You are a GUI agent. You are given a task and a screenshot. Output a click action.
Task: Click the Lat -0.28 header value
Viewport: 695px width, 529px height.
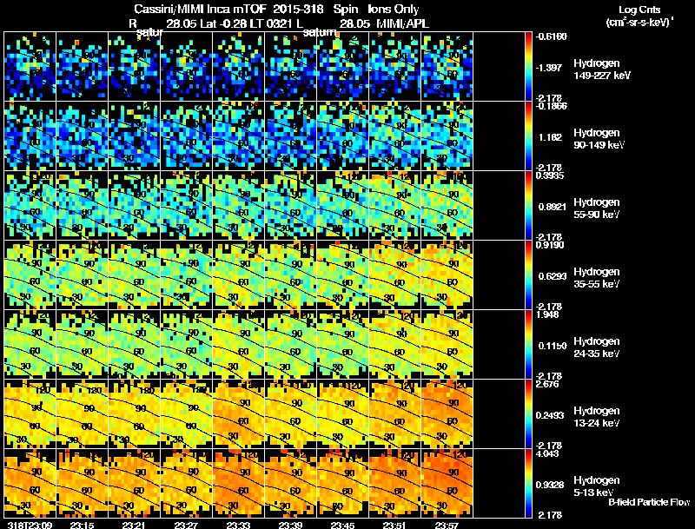click(x=223, y=24)
